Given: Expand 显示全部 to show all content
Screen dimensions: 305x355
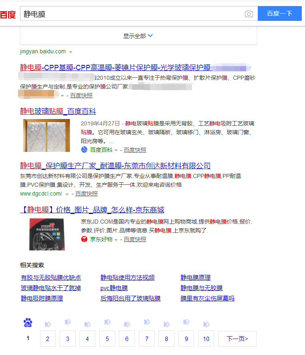Looking at the screenshot, I should coord(138,36).
